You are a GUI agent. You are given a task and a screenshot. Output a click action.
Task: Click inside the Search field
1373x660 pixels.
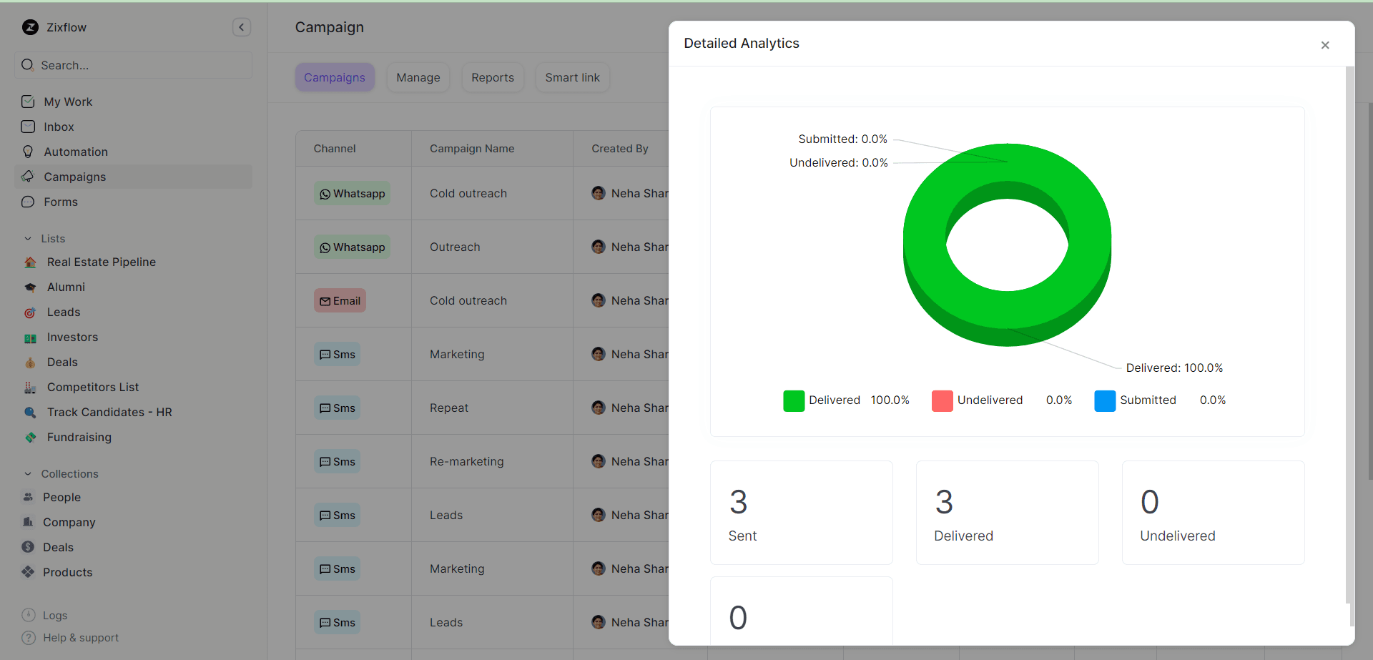coord(133,65)
